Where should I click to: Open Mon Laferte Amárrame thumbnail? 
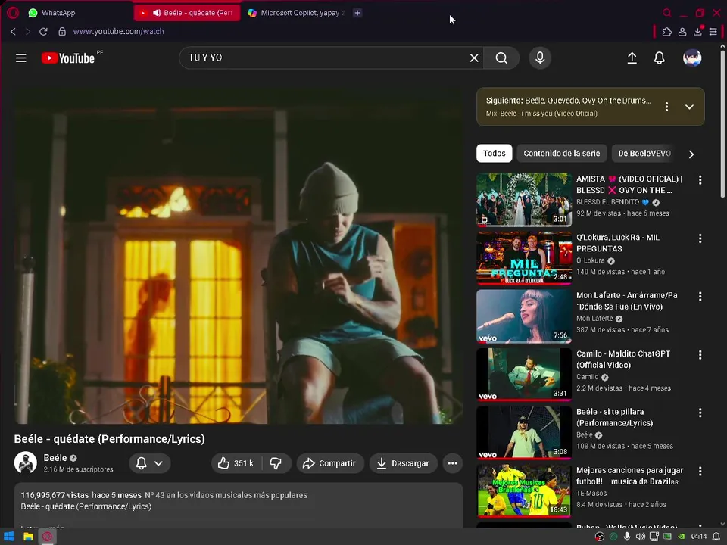pos(524,316)
